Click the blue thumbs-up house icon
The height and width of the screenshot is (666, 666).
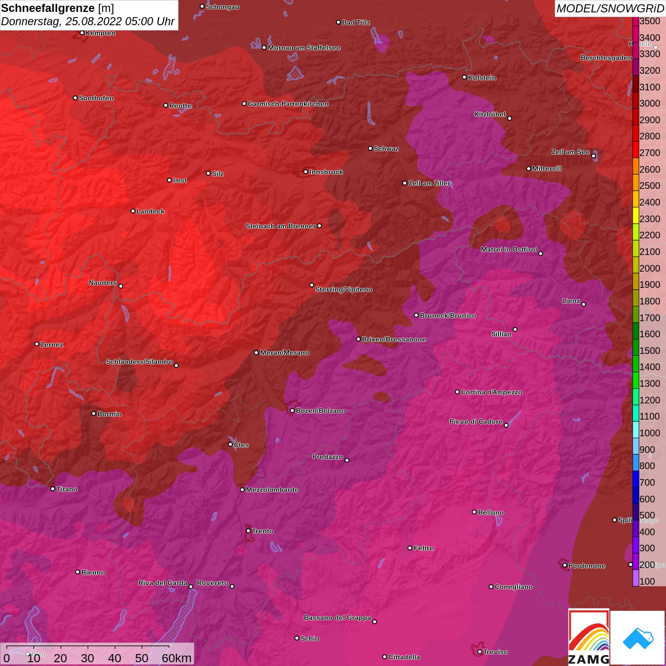click(x=638, y=638)
